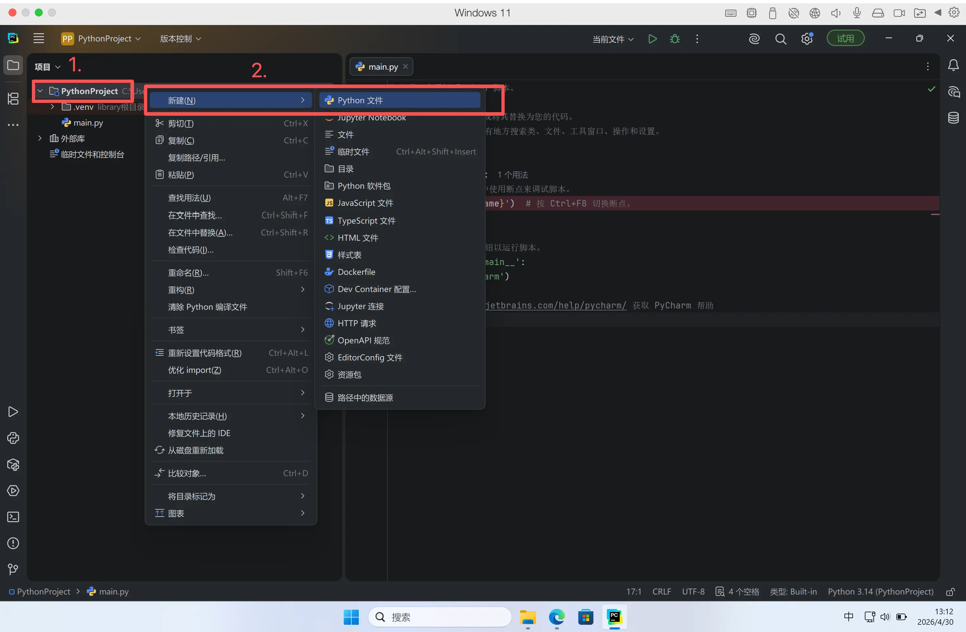This screenshot has height=632, width=966.
Task: Open Search Everywhere magnifier
Action: [x=780, y=39]
